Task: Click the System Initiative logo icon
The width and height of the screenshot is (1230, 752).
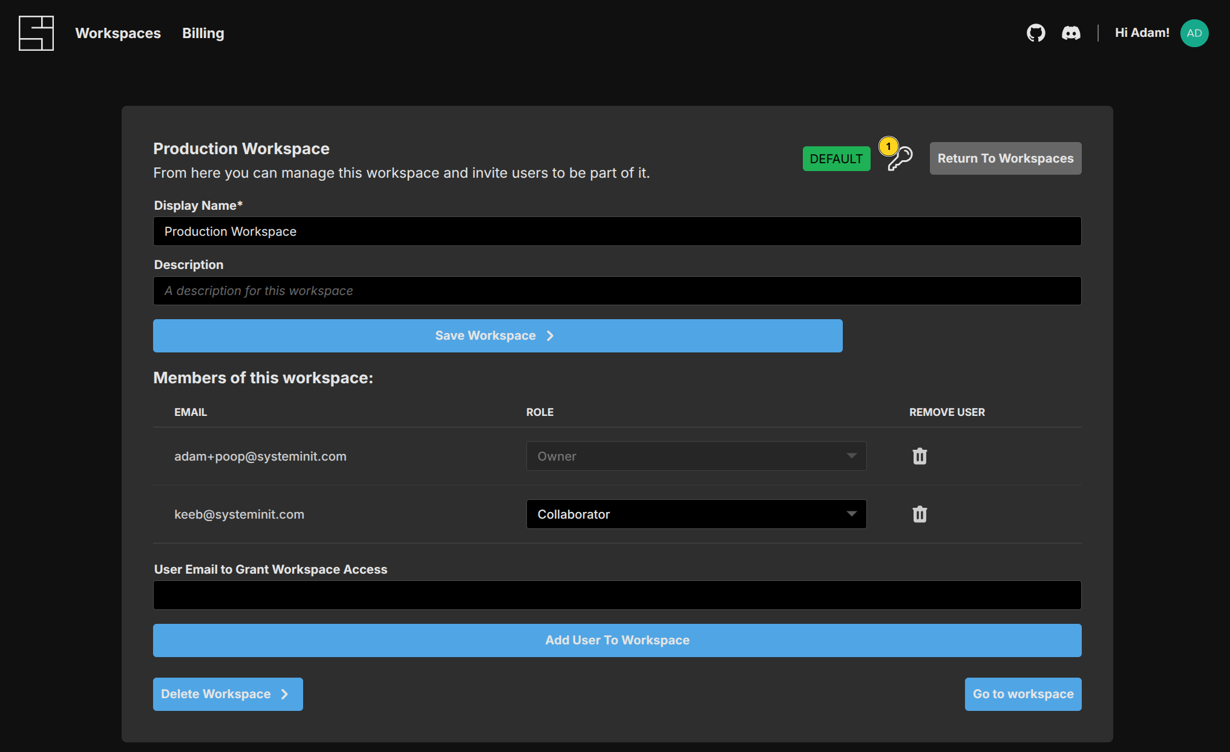Action: (x=36, y=33)
